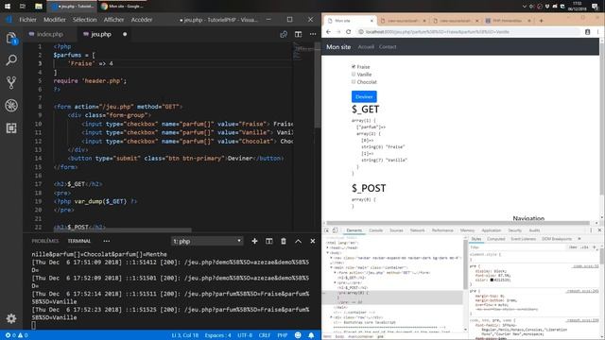Click the feedback smiley in status bar
Viewport: 605px width, 340px height.
pyautogui.click(x=298, y=335)
